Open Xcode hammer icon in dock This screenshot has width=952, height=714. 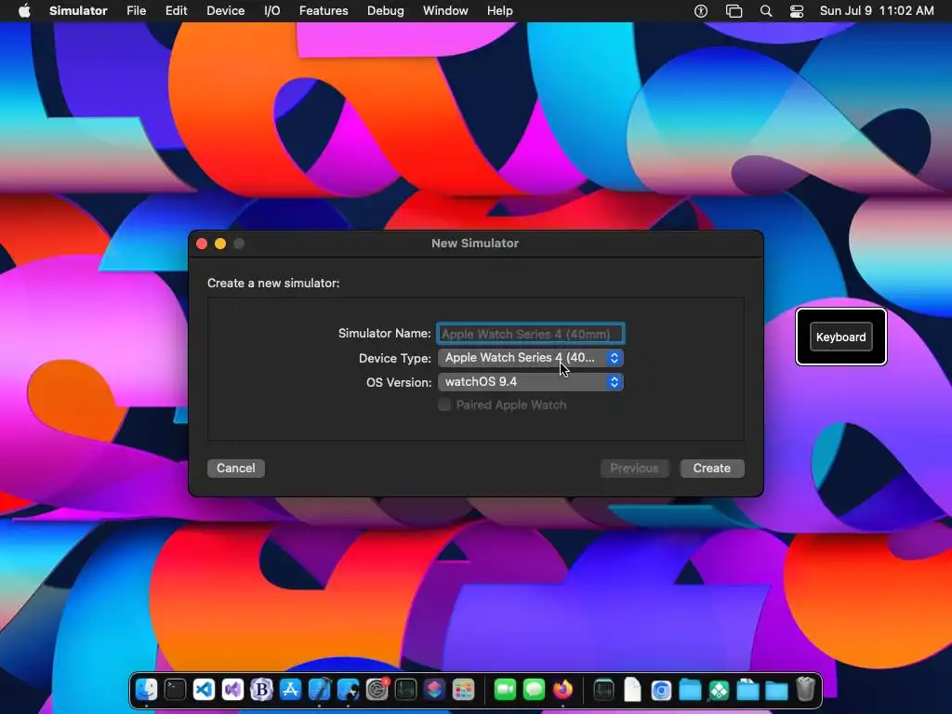tap(320, 690)
